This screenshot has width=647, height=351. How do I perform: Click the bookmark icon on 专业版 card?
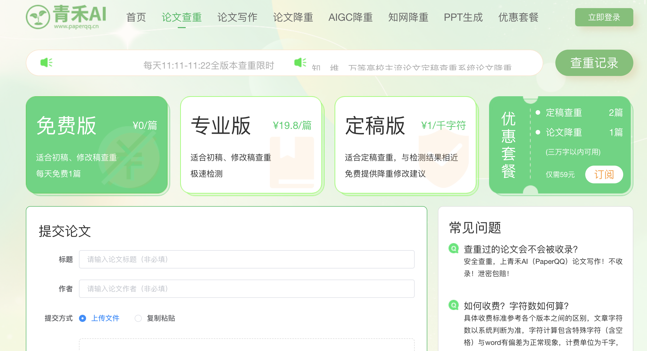click(x=292, y=162)
